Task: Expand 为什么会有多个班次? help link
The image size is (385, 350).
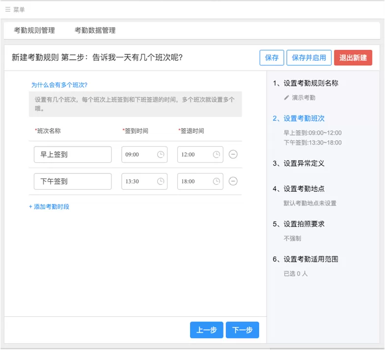Action: coord(59,85)
